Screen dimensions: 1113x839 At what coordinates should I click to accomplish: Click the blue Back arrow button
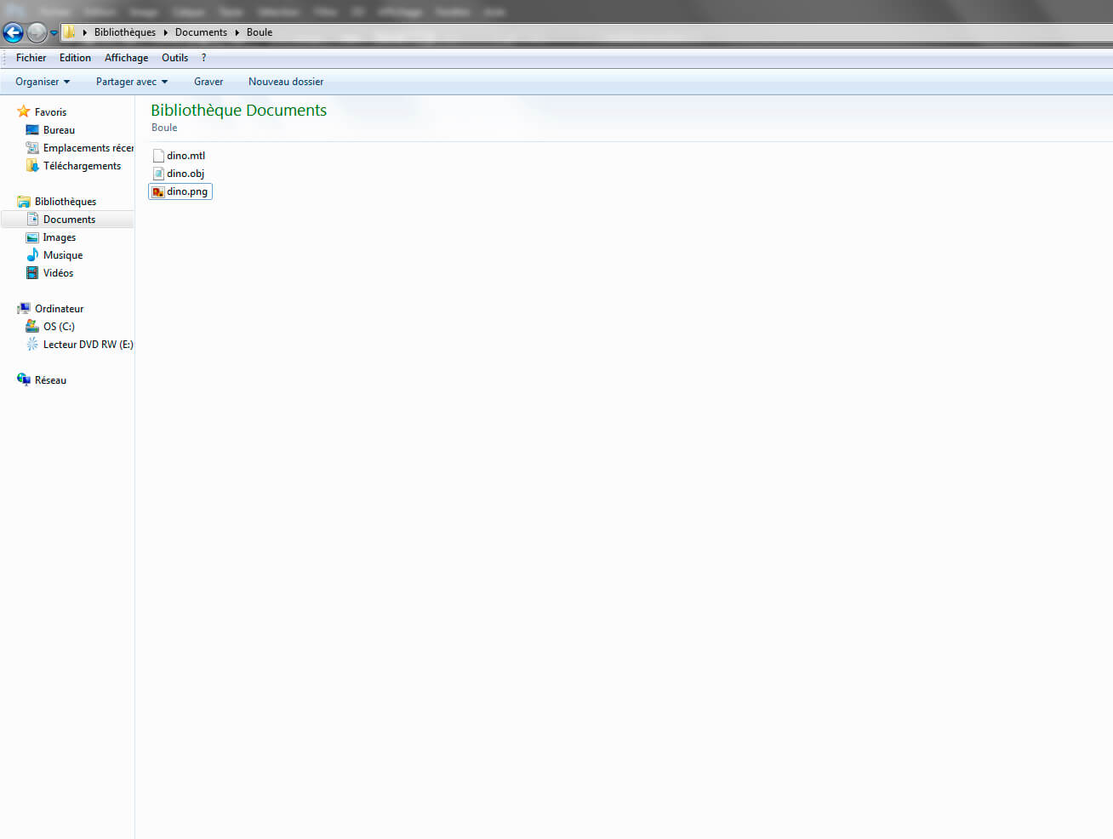[13, 32]
